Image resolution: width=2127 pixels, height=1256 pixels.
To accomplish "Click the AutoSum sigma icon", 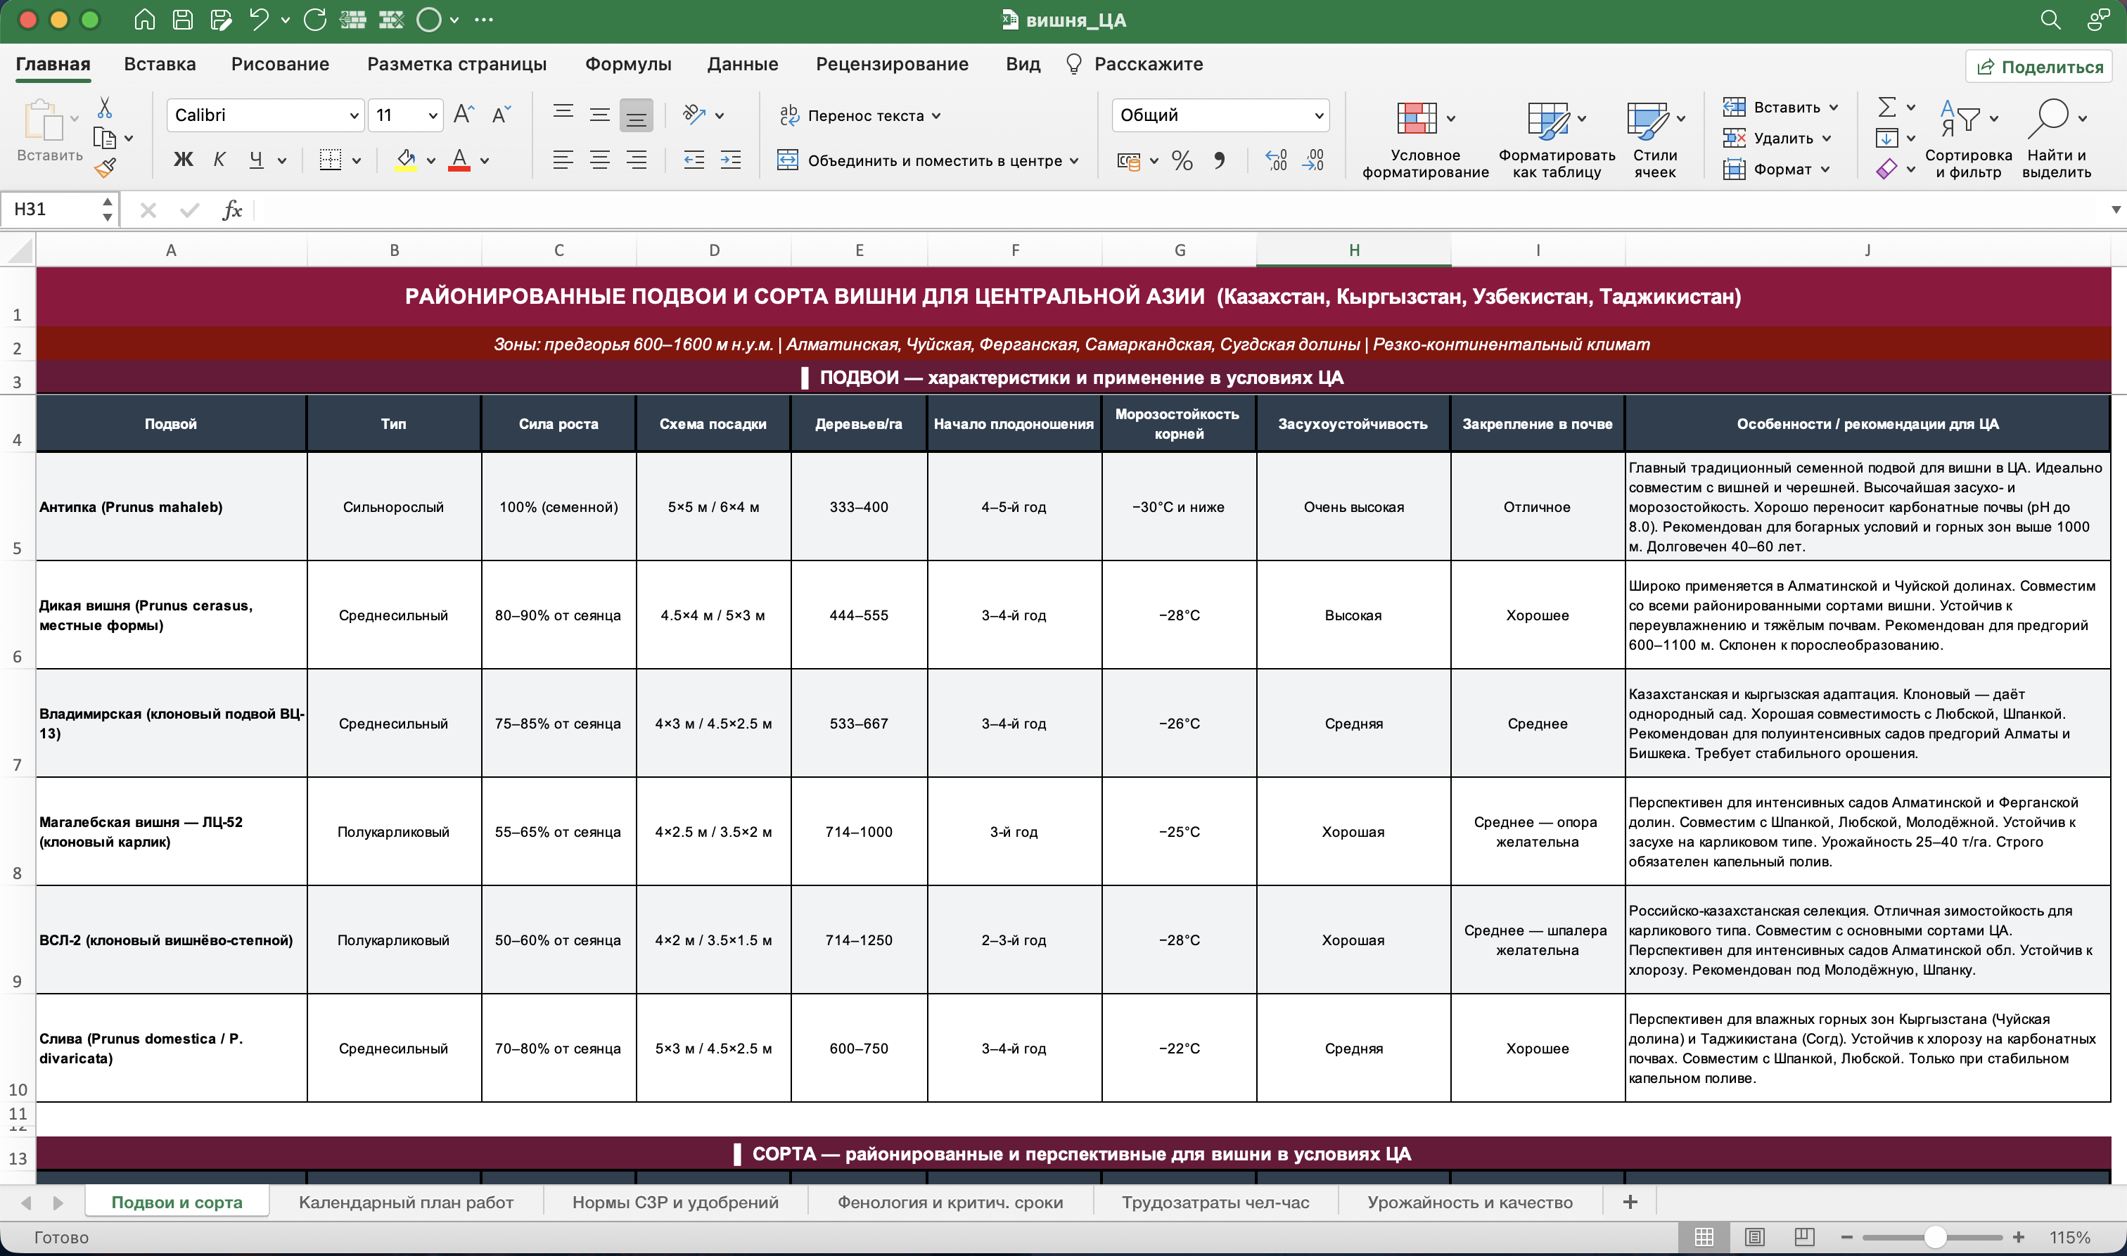I will coord(1887,107).
